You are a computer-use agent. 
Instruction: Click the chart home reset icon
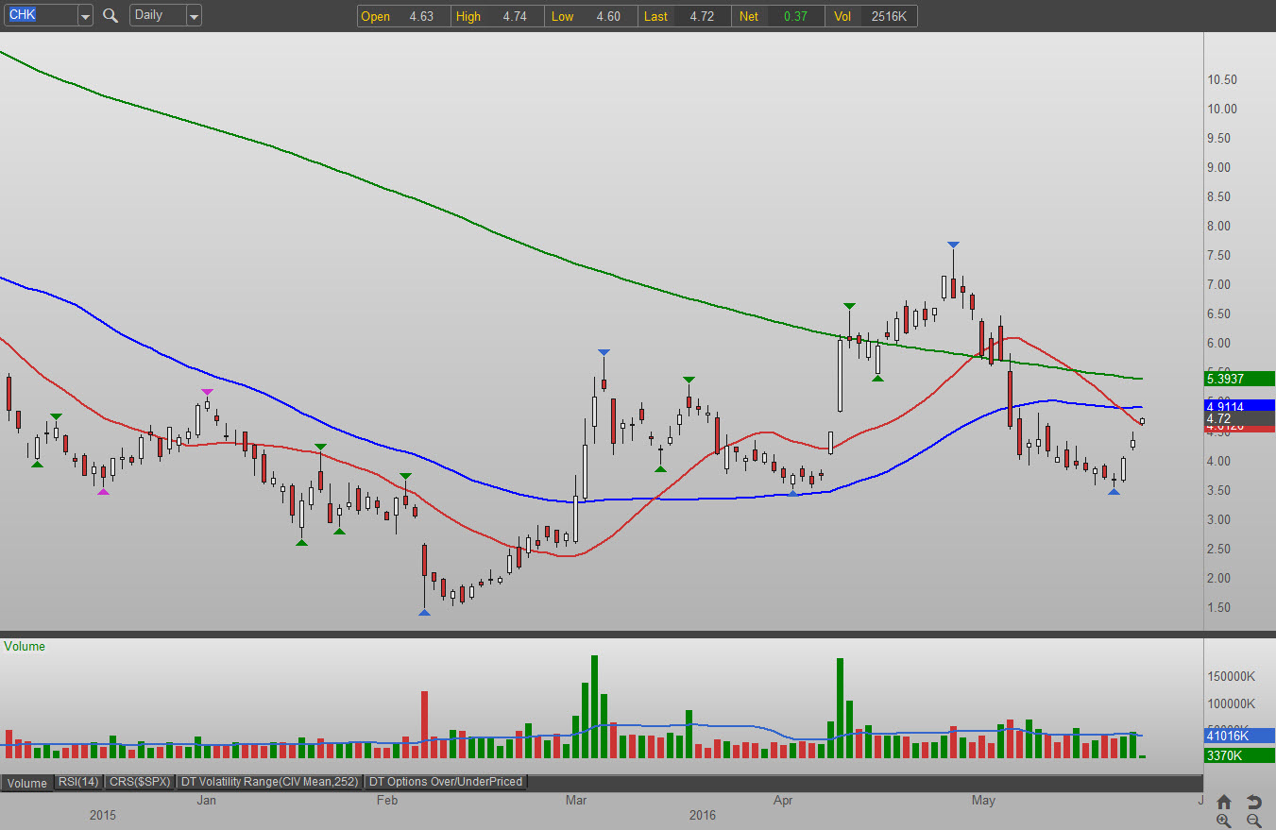point(1224,802)
